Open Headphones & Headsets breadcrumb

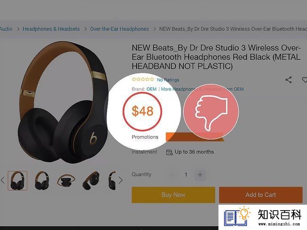51,29
